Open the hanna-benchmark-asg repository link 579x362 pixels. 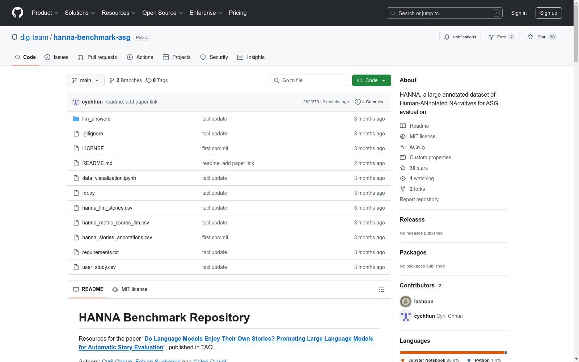point(92,37)
